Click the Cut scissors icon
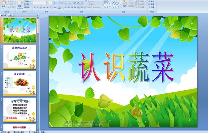The image size is (208, 133). pos(8,1)
